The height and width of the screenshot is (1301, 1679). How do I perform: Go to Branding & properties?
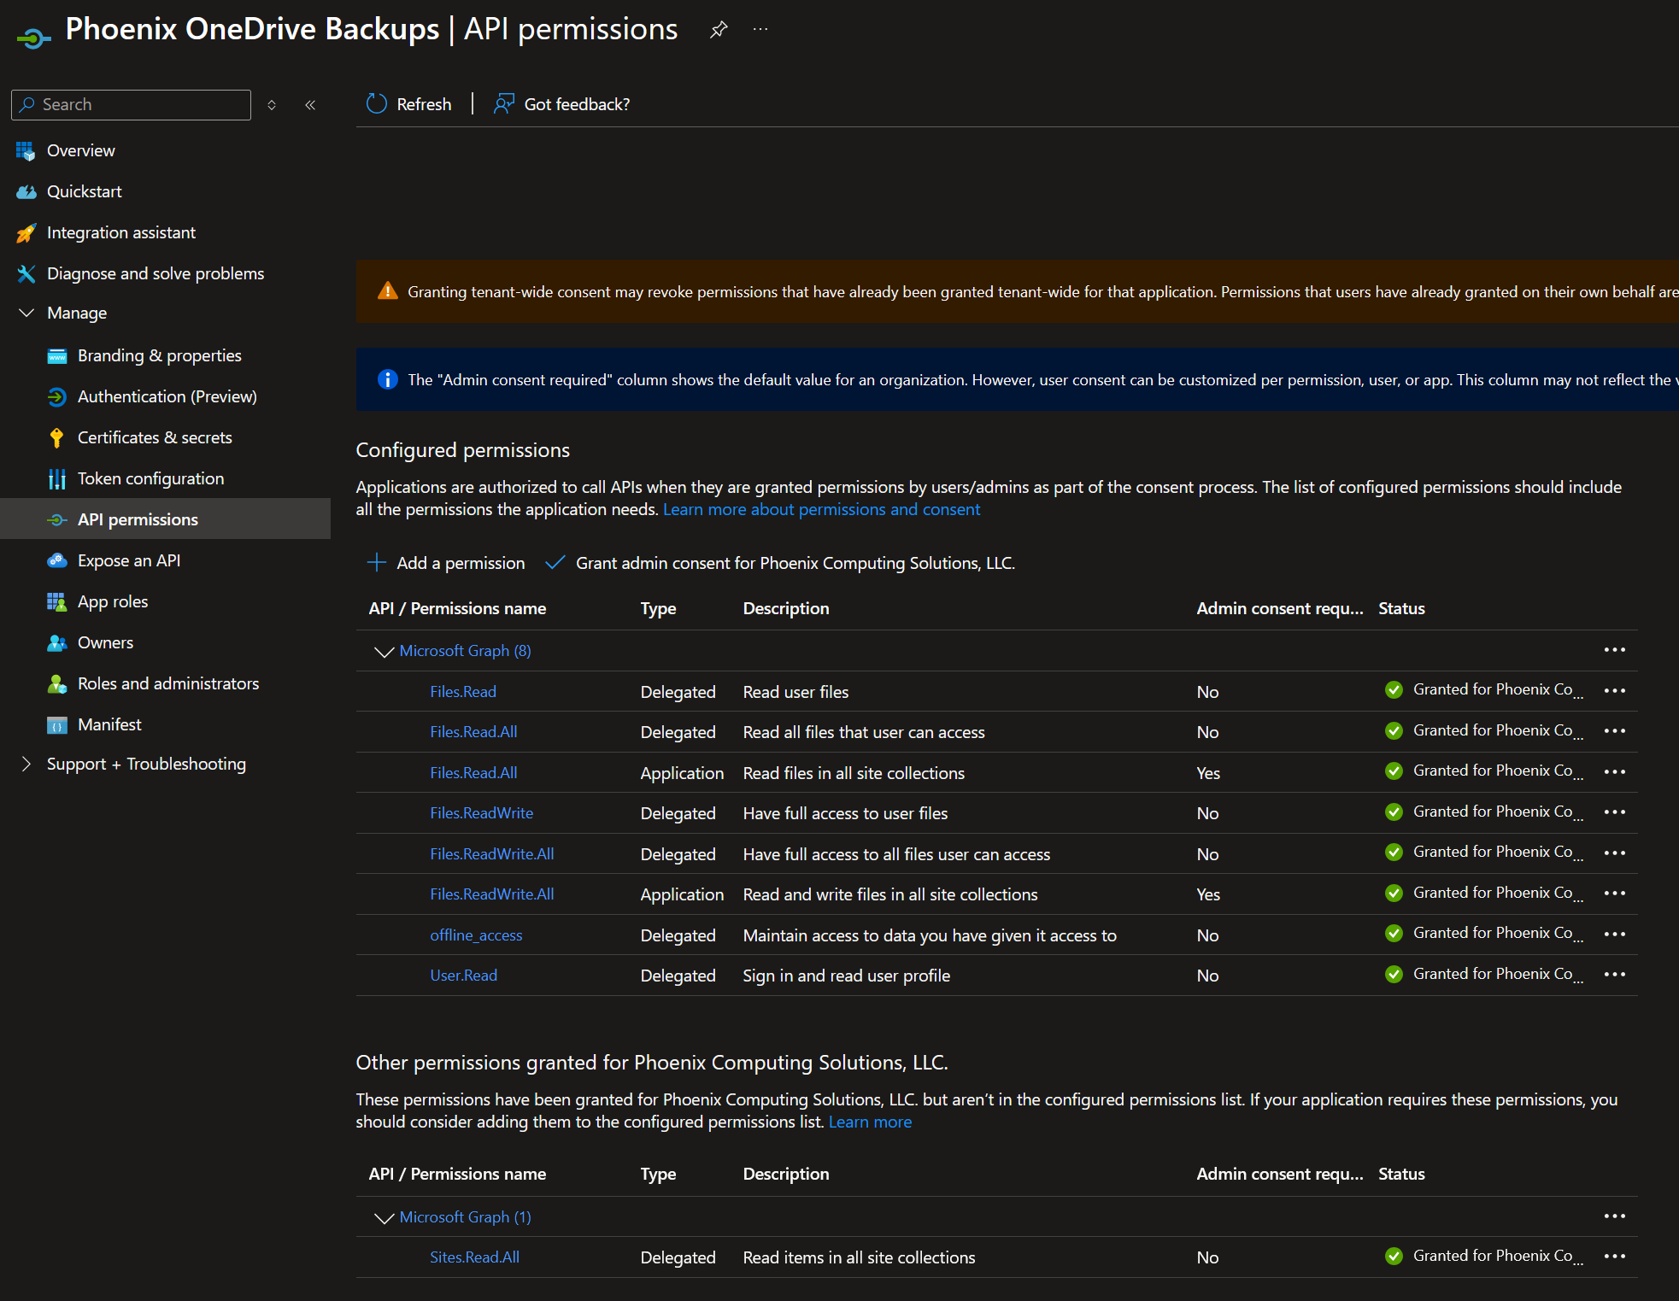(159, 355)
